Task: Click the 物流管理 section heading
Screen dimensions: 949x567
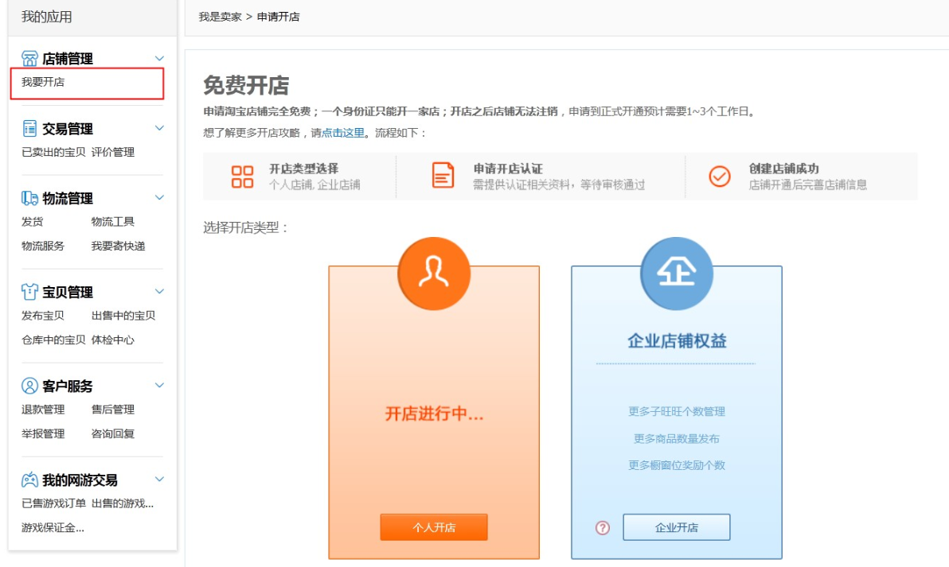Action: point(68,198)
